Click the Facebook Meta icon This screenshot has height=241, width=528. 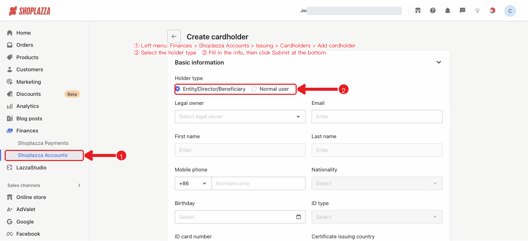pyautogui.click(x=10, y=234)
